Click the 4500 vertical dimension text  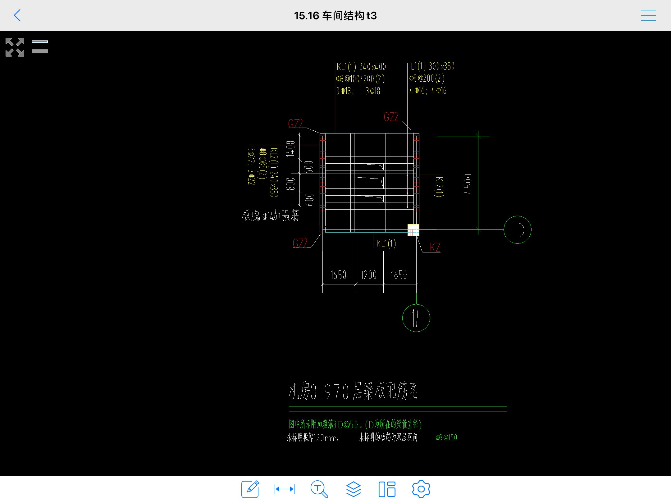point(468,184)
